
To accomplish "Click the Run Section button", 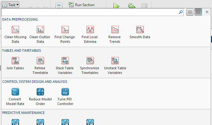I will pos(82,5).
